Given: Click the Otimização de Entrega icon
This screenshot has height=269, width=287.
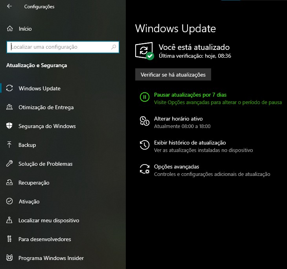Looking at the screenshot, I should (9, 107).
